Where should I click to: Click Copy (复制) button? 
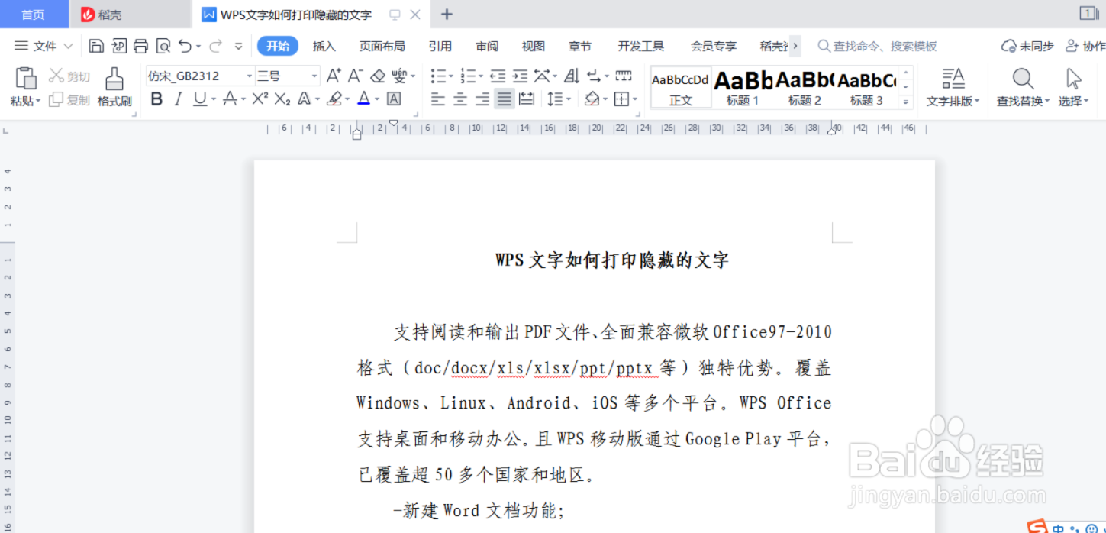(x=69, y=100)
